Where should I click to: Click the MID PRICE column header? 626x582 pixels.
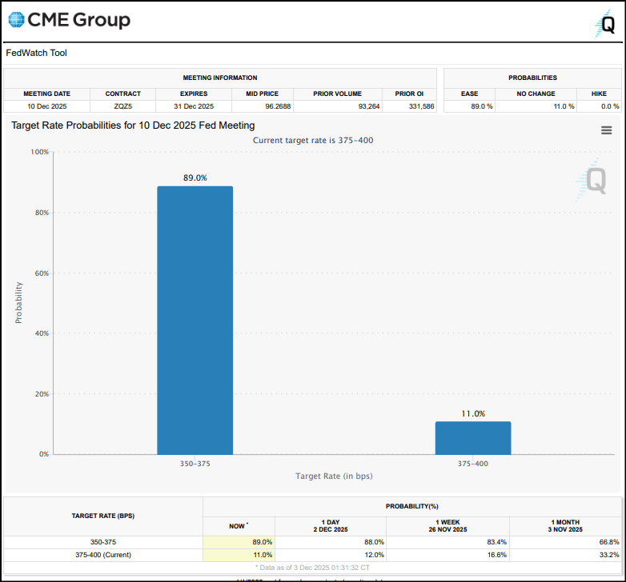pyautogui.click(x=262, y=94)
